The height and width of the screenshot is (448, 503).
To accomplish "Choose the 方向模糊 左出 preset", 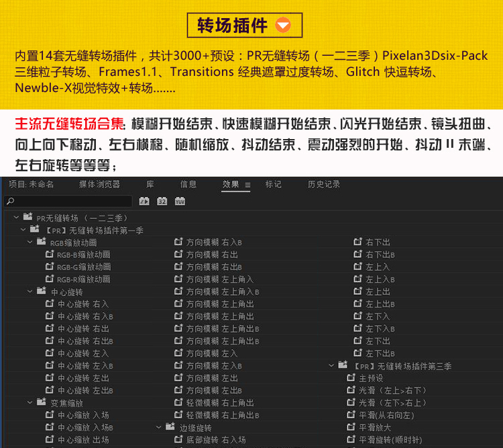I will pos(212,378).
